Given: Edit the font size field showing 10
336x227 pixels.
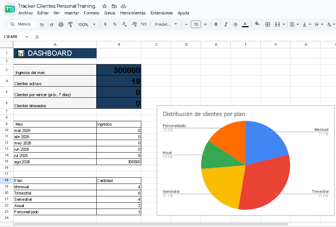Looking at the screenshot, I should click(x=196, y=24).
